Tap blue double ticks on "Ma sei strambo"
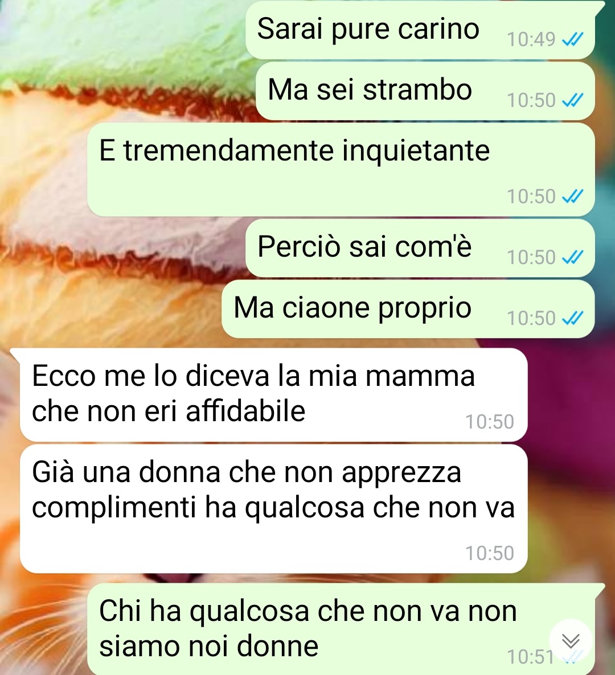The width and height of the screenshot is (615, 675). pos(573,100)
